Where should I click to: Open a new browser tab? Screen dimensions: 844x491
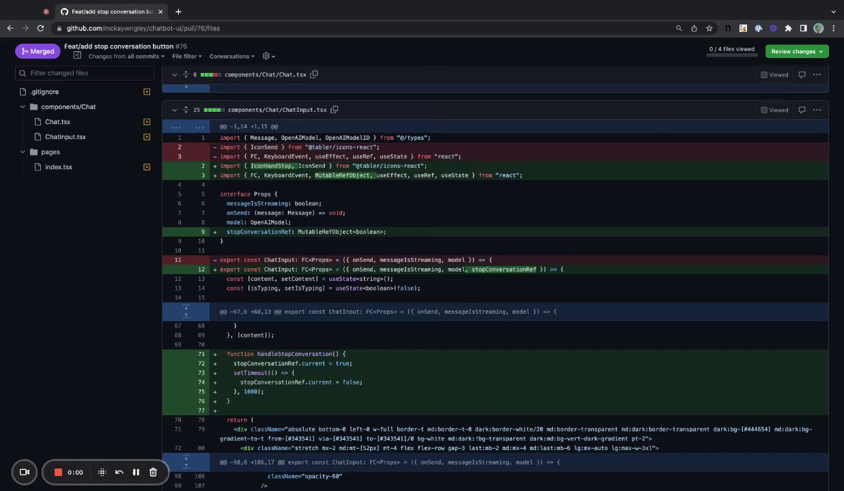coord(178,12)
